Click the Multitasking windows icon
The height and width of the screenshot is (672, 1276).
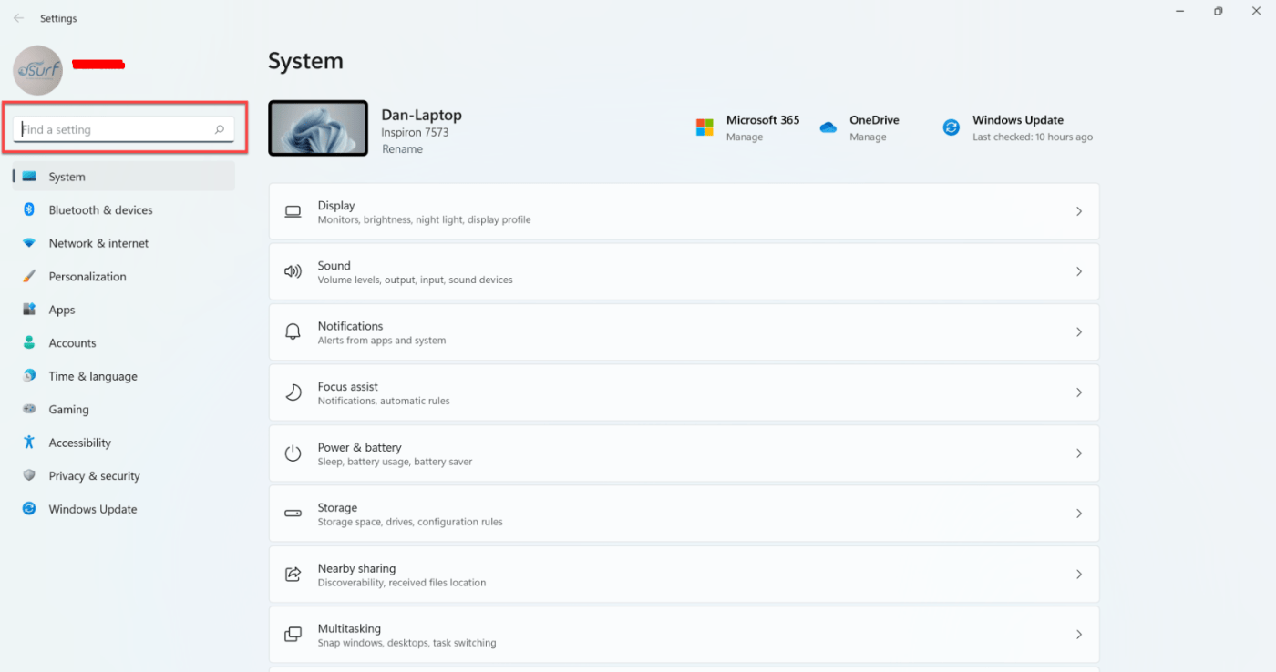click(x=293, y=635)
